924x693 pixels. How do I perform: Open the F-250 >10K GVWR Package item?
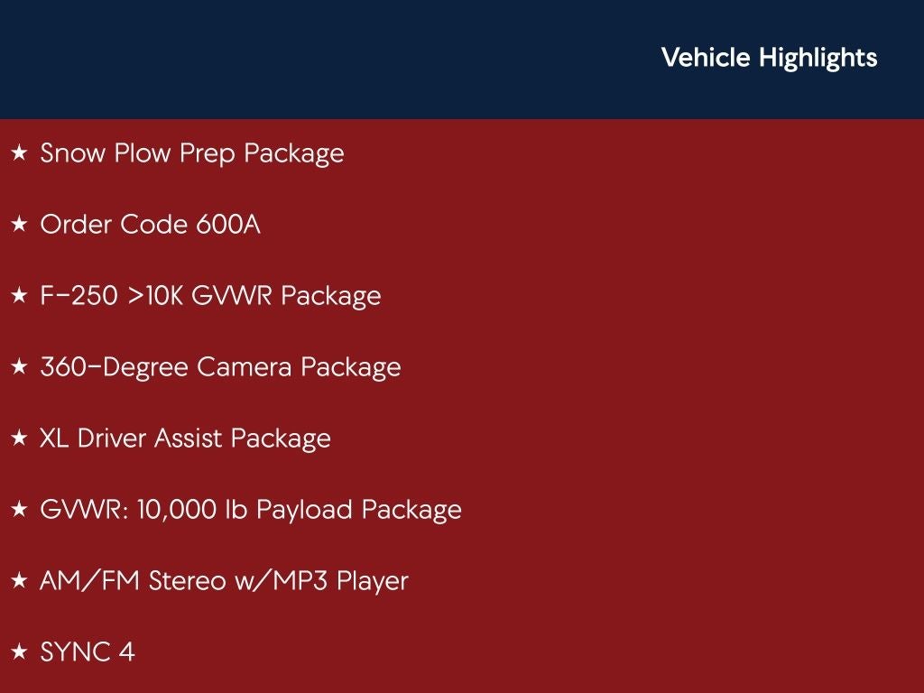[x=210, y=296]
